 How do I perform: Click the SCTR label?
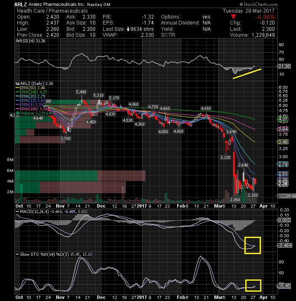pos(169,35)
